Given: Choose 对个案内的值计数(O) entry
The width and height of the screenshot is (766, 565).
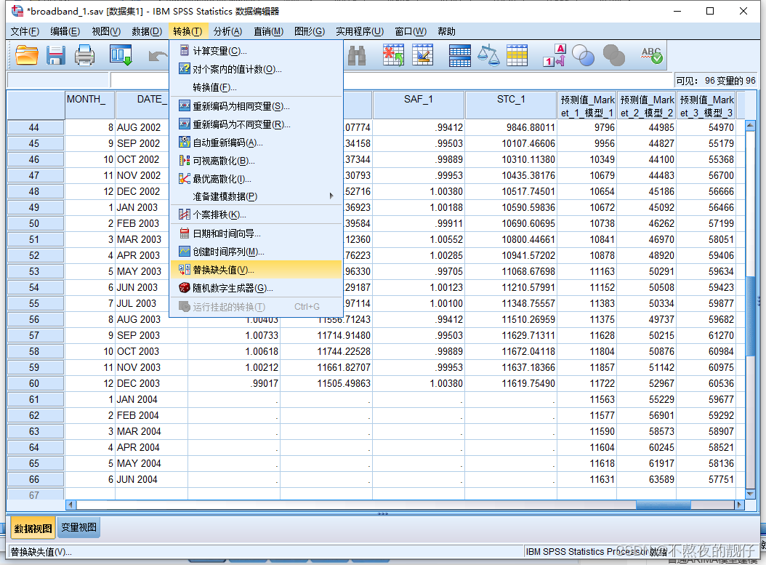Looking at the screenshot, I should pyautogui.click(x=256, y=69).
